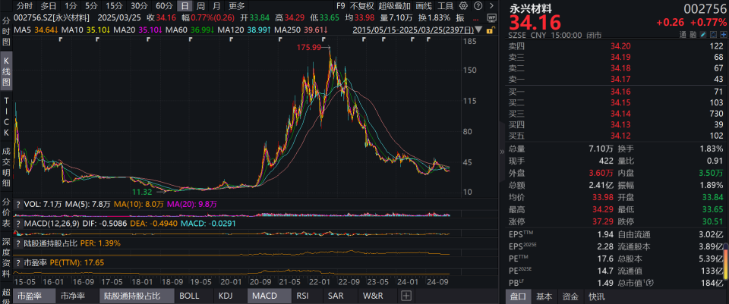Open the 不复权 adjustment dropdown

click(x=361, y=6)
